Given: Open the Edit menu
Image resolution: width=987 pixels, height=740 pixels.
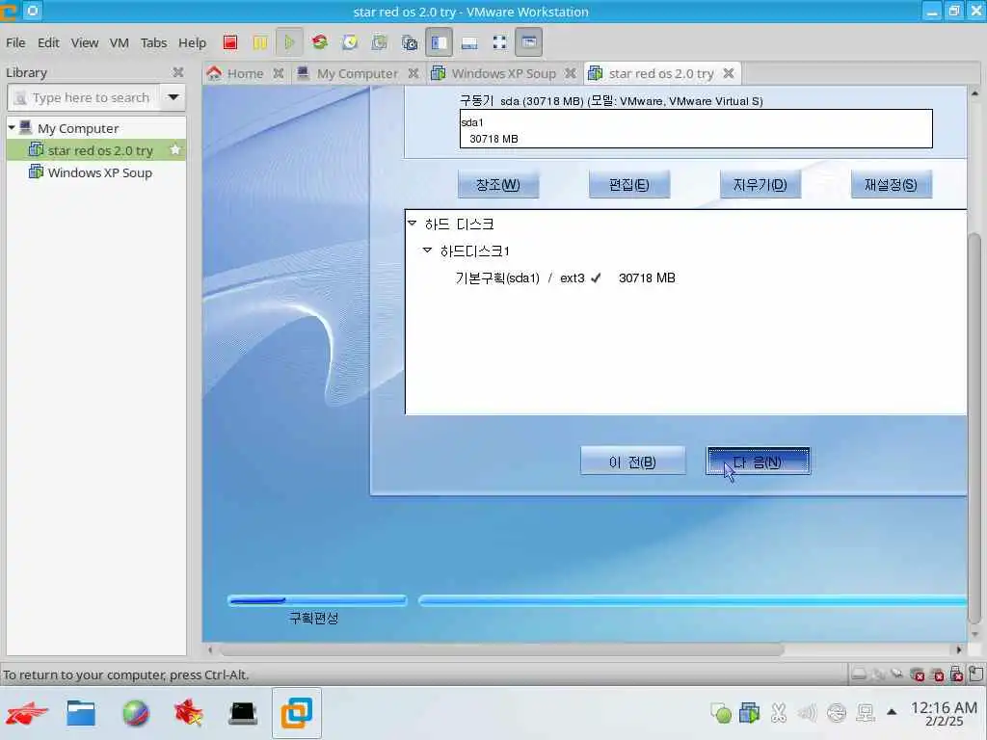Looking at the screenshot, I should [48, 42].
